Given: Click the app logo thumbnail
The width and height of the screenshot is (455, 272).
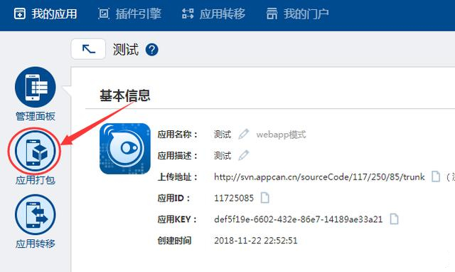Looking at the screenshot, I should pyautogui.click(x=125, y=149).
